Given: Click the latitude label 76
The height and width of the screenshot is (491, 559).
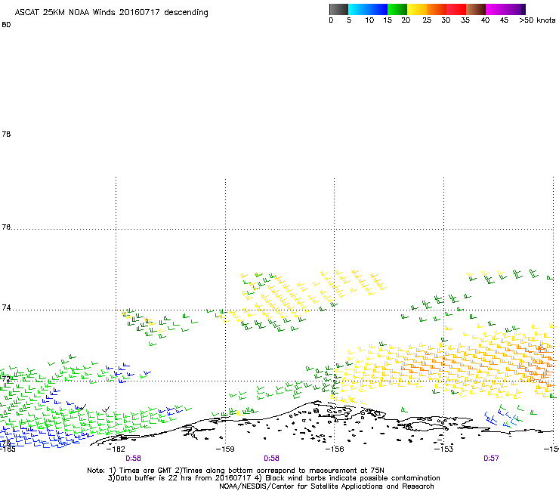Looking at the screenshot, I should tap(6, 227).
